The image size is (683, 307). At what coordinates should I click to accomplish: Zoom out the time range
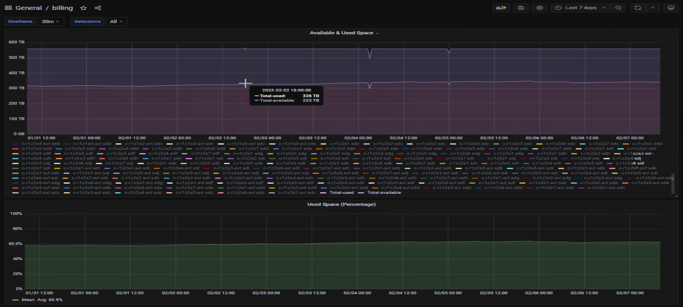618,8
